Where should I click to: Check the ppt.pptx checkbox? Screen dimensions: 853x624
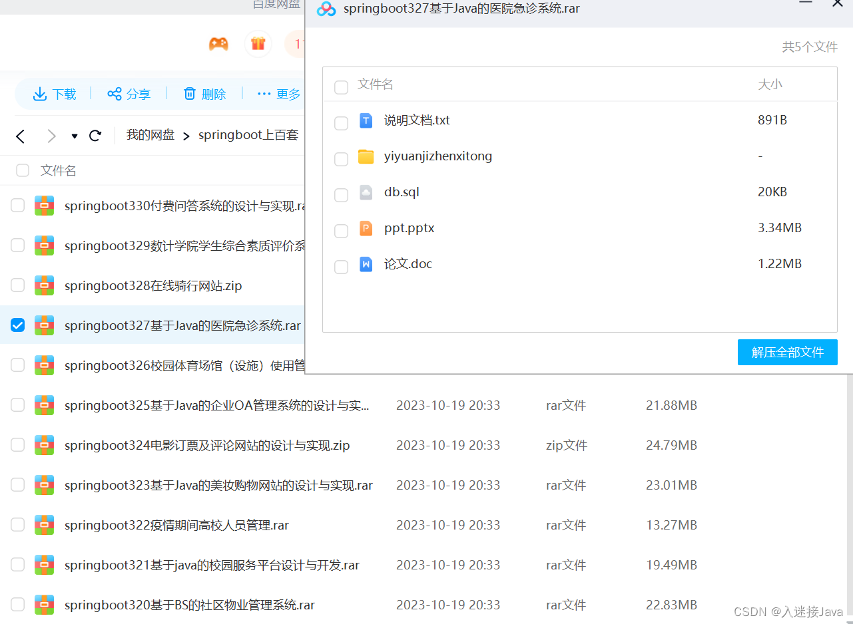coord(341,231)
